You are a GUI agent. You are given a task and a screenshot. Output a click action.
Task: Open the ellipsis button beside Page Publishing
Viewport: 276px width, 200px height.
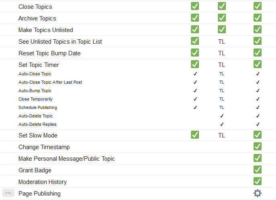pyautogui.click(x=8, y=193)
